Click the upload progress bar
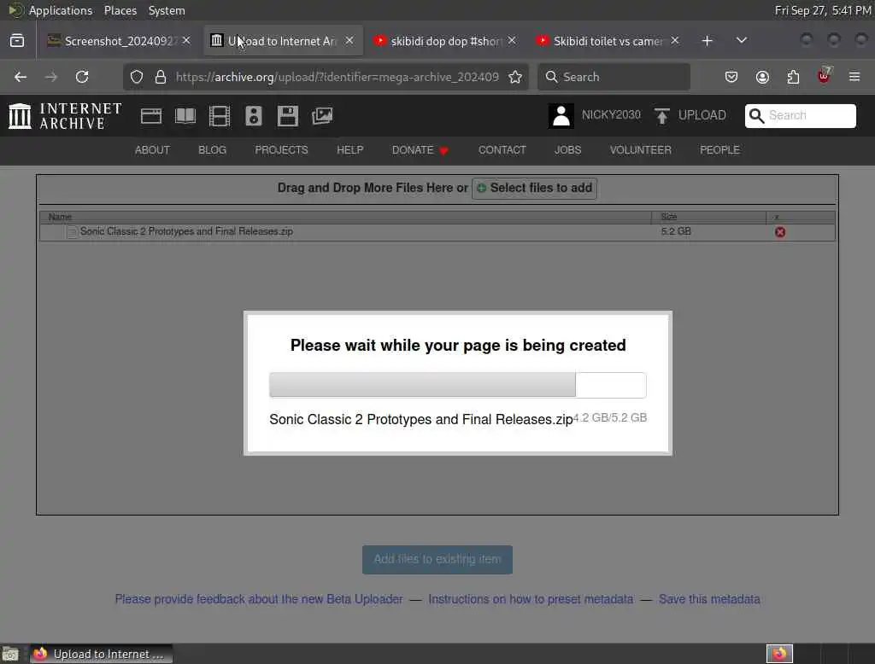875x664 pixels. point(458,385)
